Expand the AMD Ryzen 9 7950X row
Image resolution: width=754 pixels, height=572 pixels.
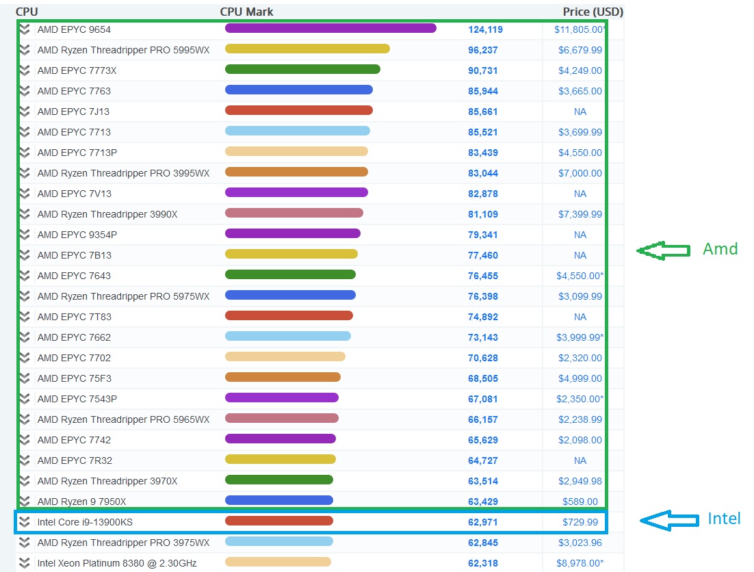25,502
